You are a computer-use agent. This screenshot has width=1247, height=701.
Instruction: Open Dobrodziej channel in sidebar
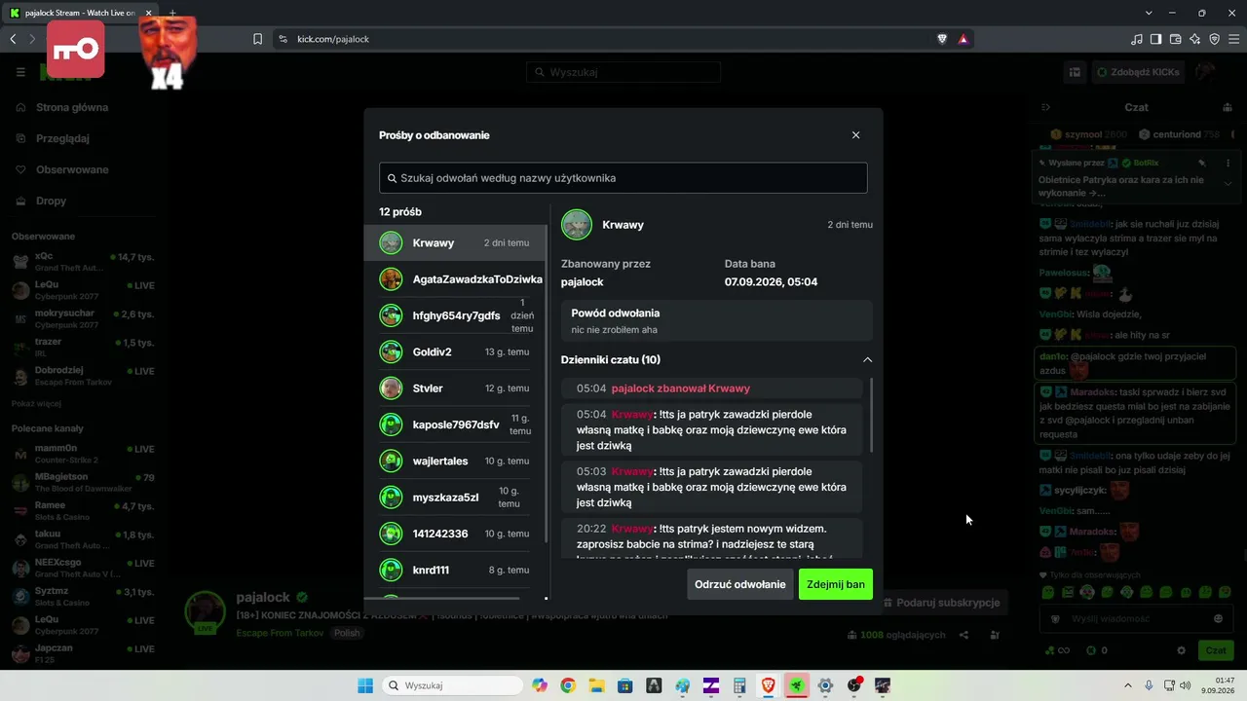(83, 375)
